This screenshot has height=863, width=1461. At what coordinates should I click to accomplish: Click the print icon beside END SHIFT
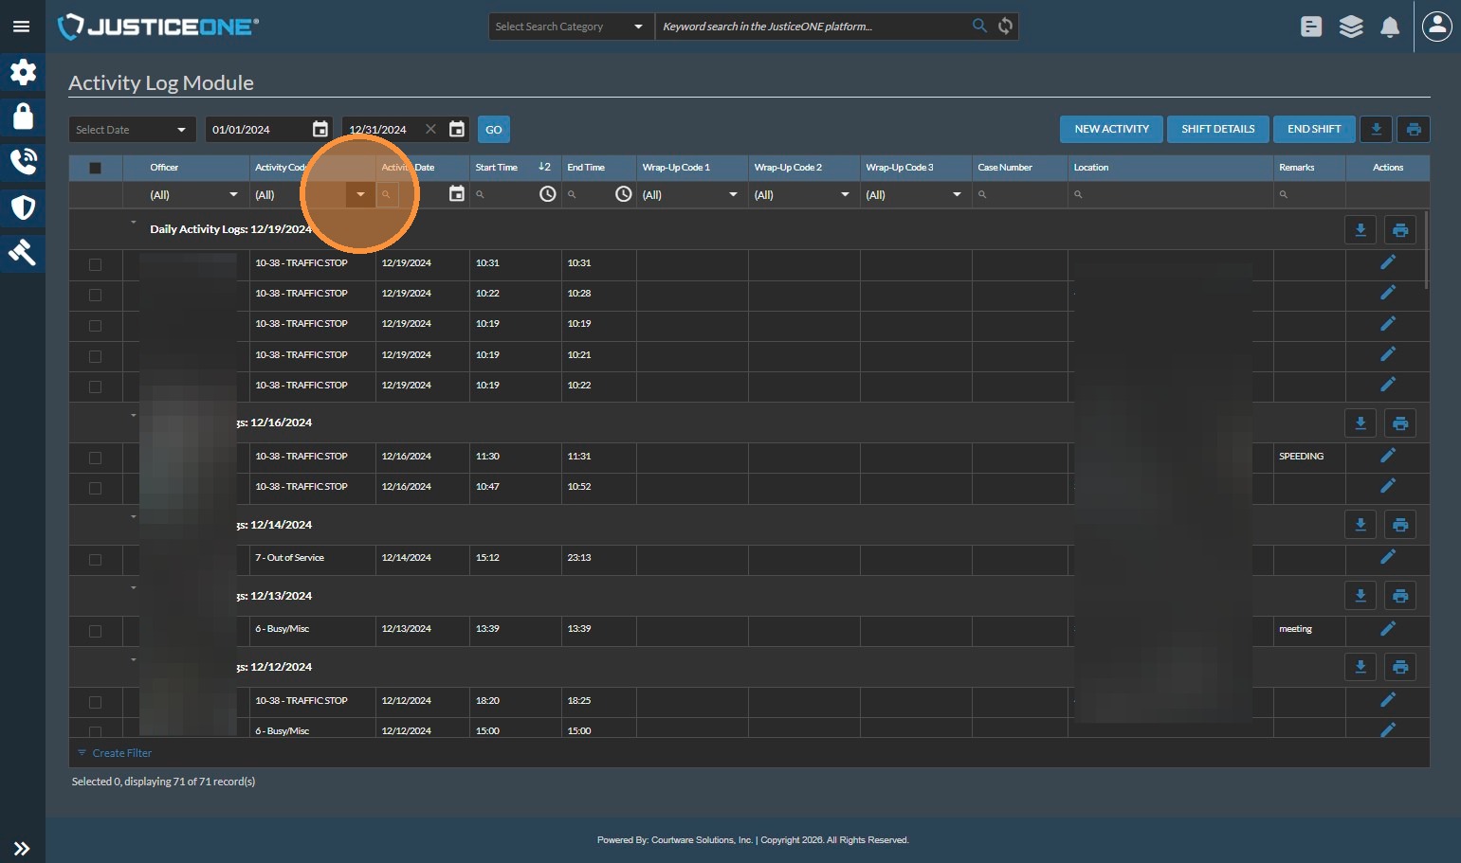coord(1414,130)
